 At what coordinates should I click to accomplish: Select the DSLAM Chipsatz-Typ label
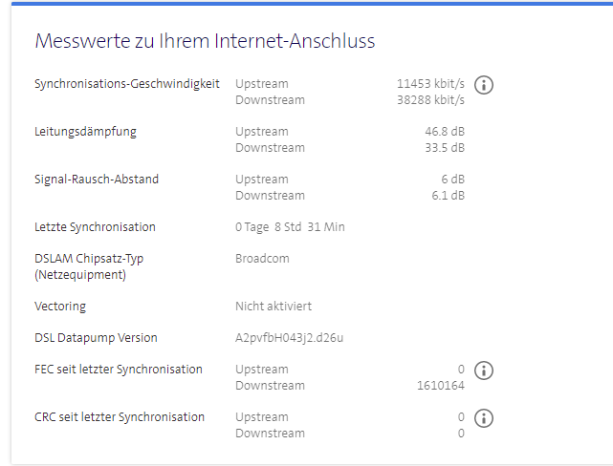click(89, 259)
